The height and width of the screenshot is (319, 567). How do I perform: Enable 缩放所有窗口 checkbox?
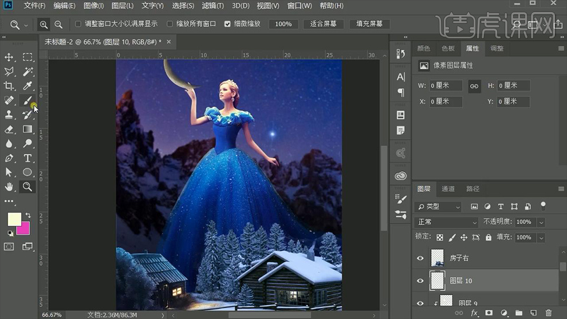pyautogui.click(x=170, y=24)
